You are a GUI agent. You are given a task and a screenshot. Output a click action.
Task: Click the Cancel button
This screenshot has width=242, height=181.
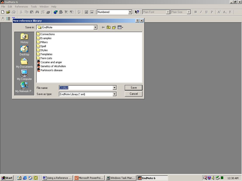134,94
